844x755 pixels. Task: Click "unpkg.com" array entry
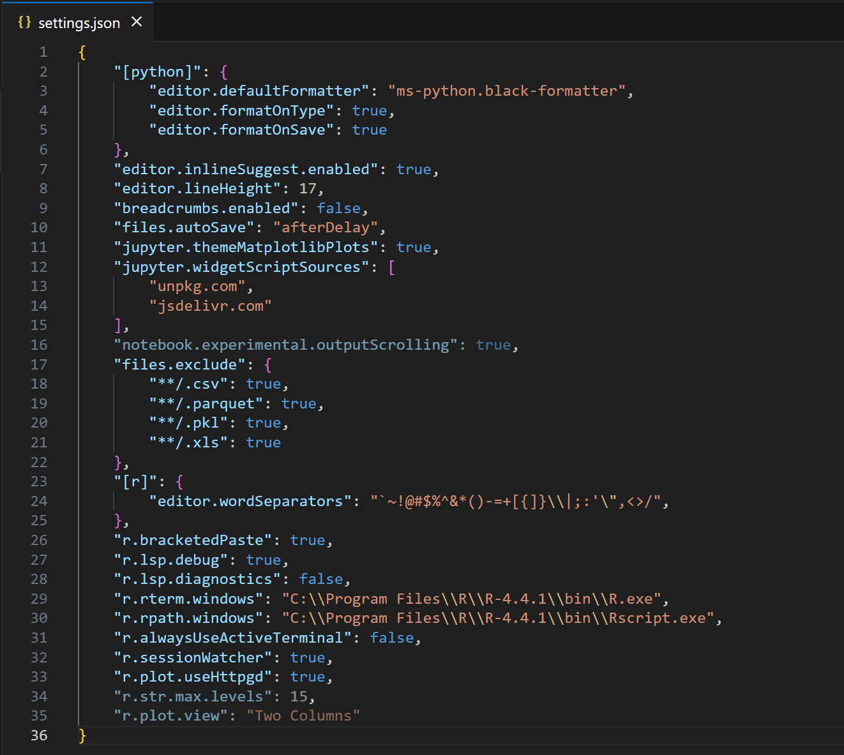pos(197,287)
